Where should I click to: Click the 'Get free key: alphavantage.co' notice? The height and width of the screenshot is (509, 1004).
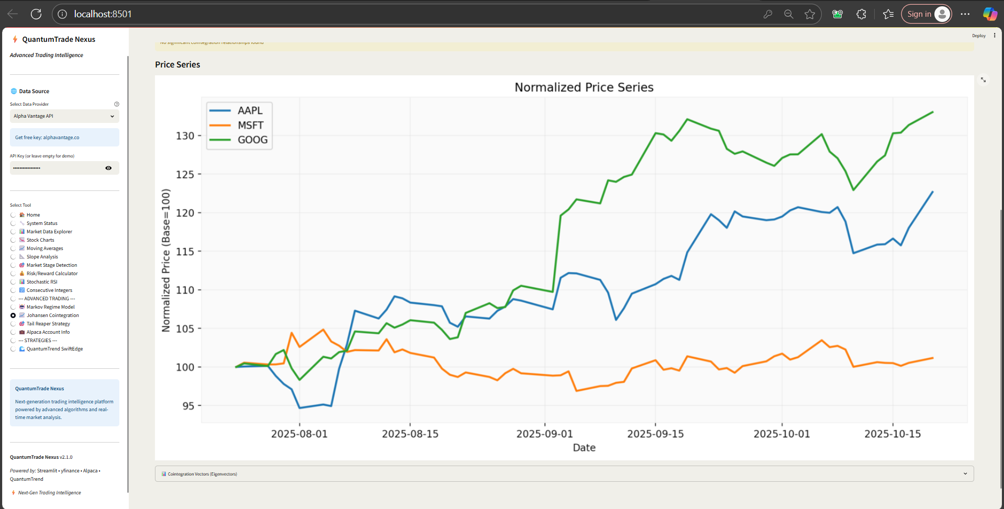(64, 138)
